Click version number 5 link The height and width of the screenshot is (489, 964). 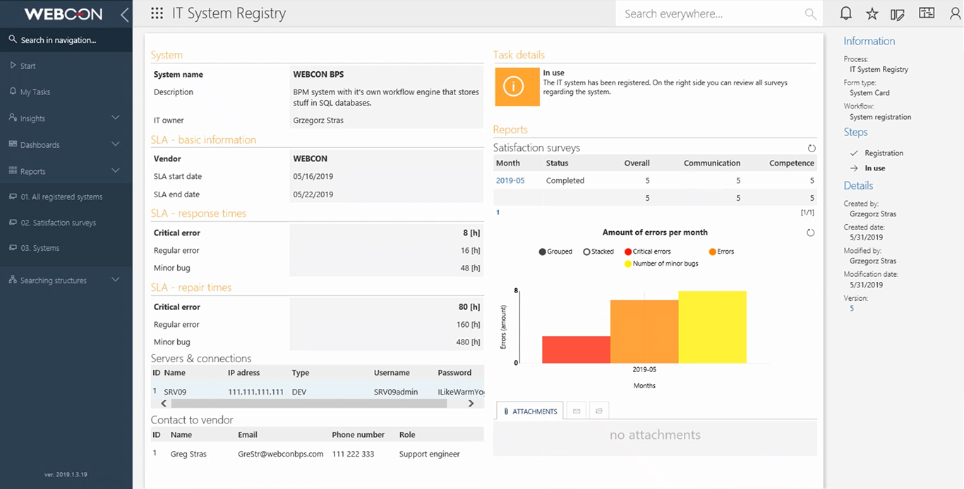point(852,309)
